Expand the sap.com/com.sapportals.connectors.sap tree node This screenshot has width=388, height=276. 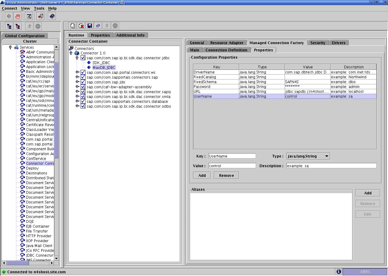tap(77, 77)
